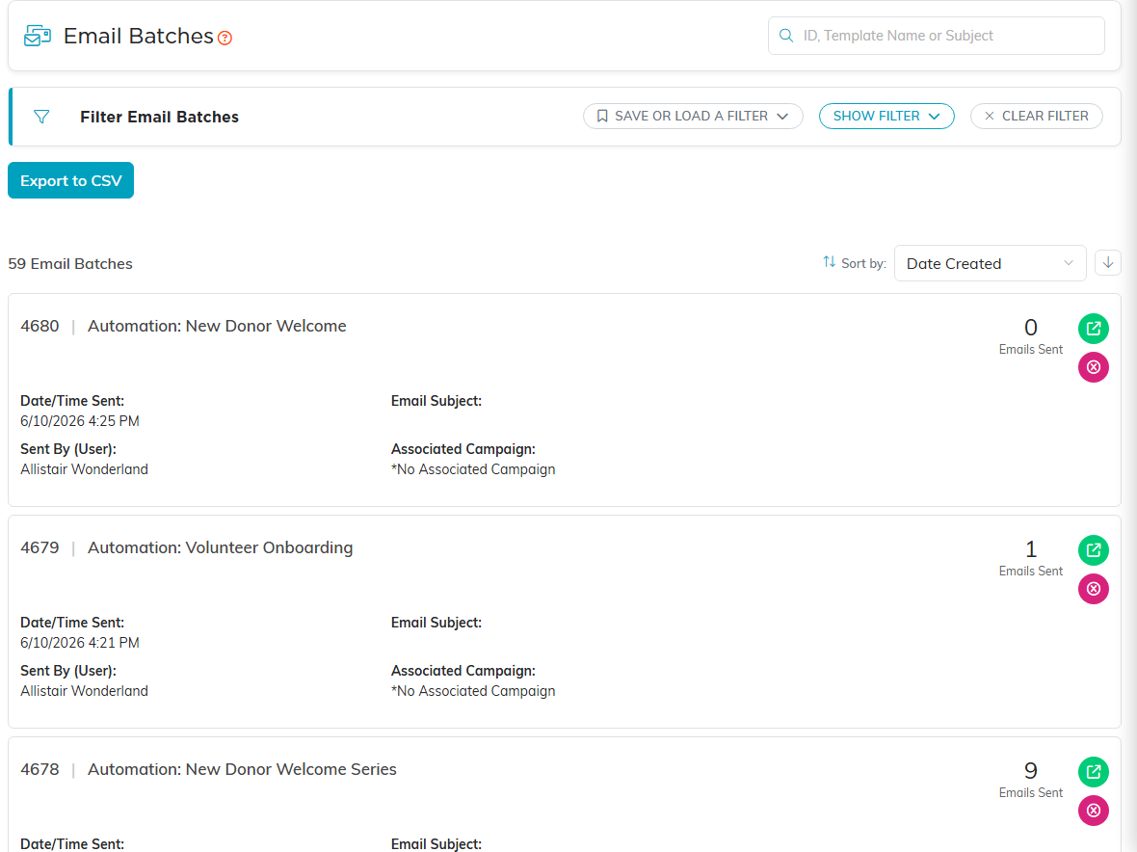Delete batch 4679 using the pink X icon
1137x852 pixels.
(x=1094, y=589)
